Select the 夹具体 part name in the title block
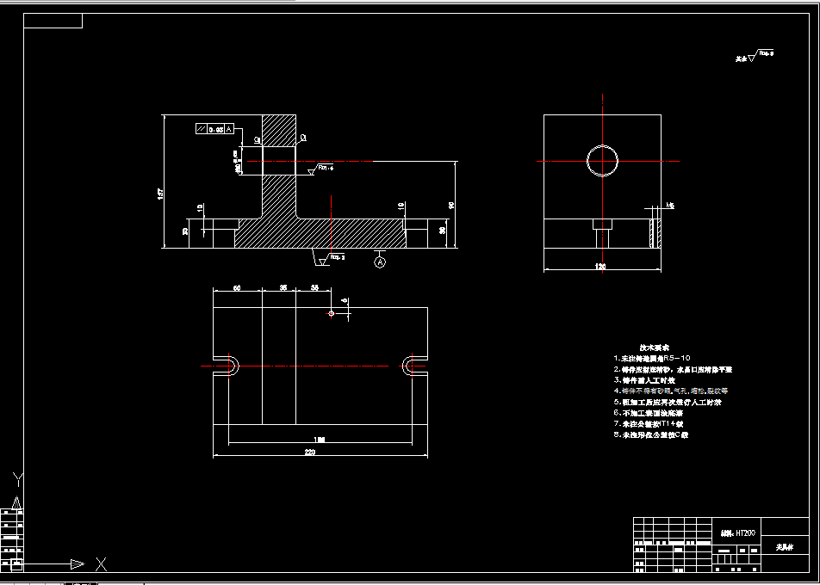Image resolution: width=820 pixels, height=585 pixels. [x=785, y=547]
